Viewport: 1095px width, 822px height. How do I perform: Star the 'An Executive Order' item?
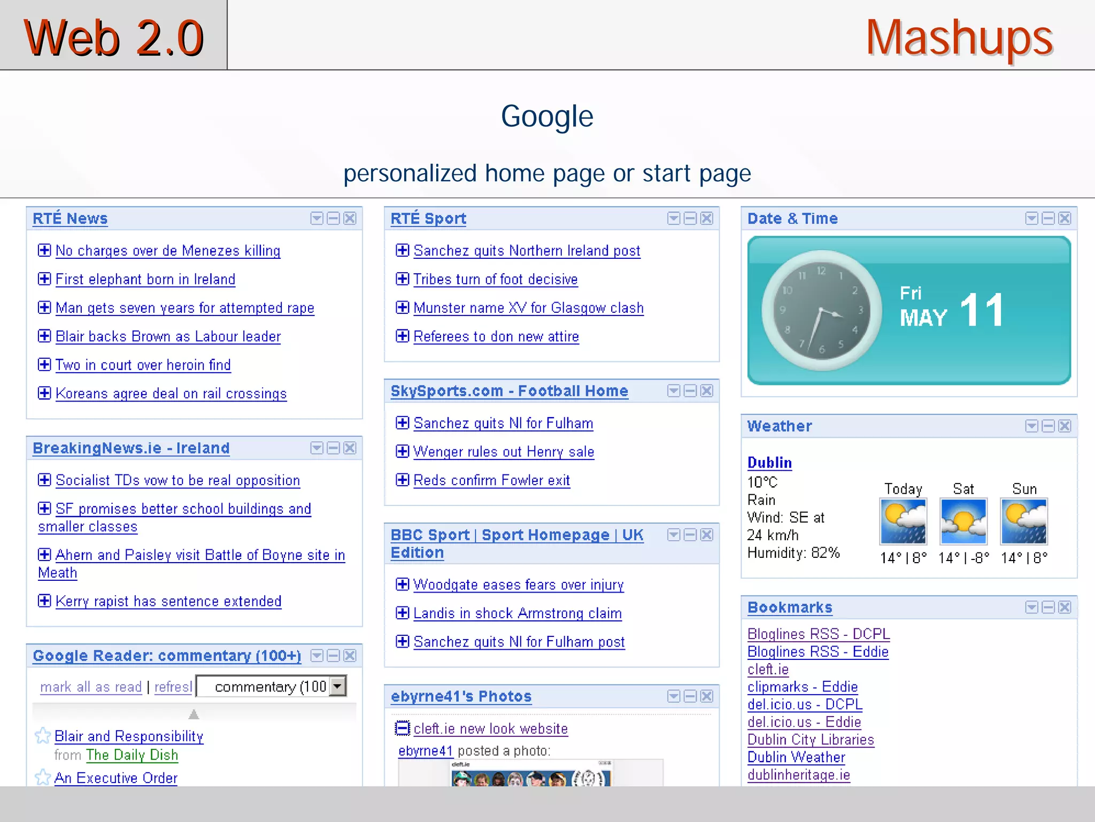[x=42, y=777]
